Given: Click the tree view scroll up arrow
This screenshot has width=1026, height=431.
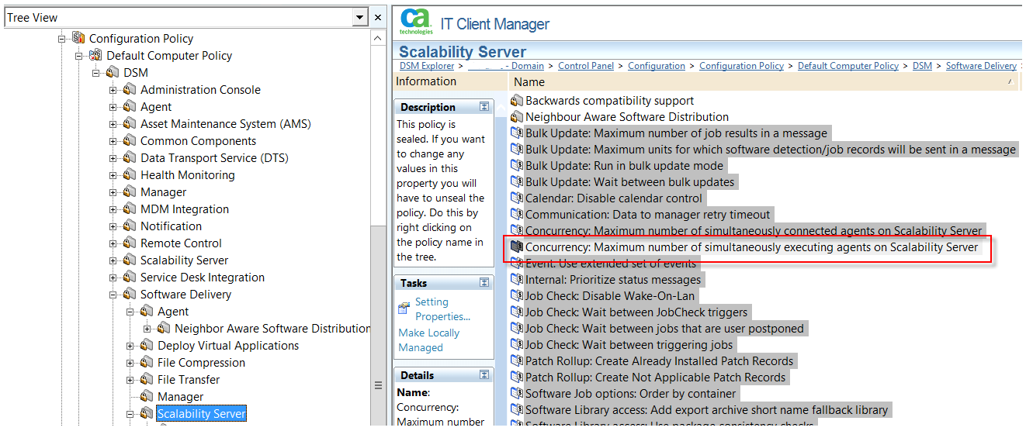Looking at the screenshot, I should tap(378, 38).
